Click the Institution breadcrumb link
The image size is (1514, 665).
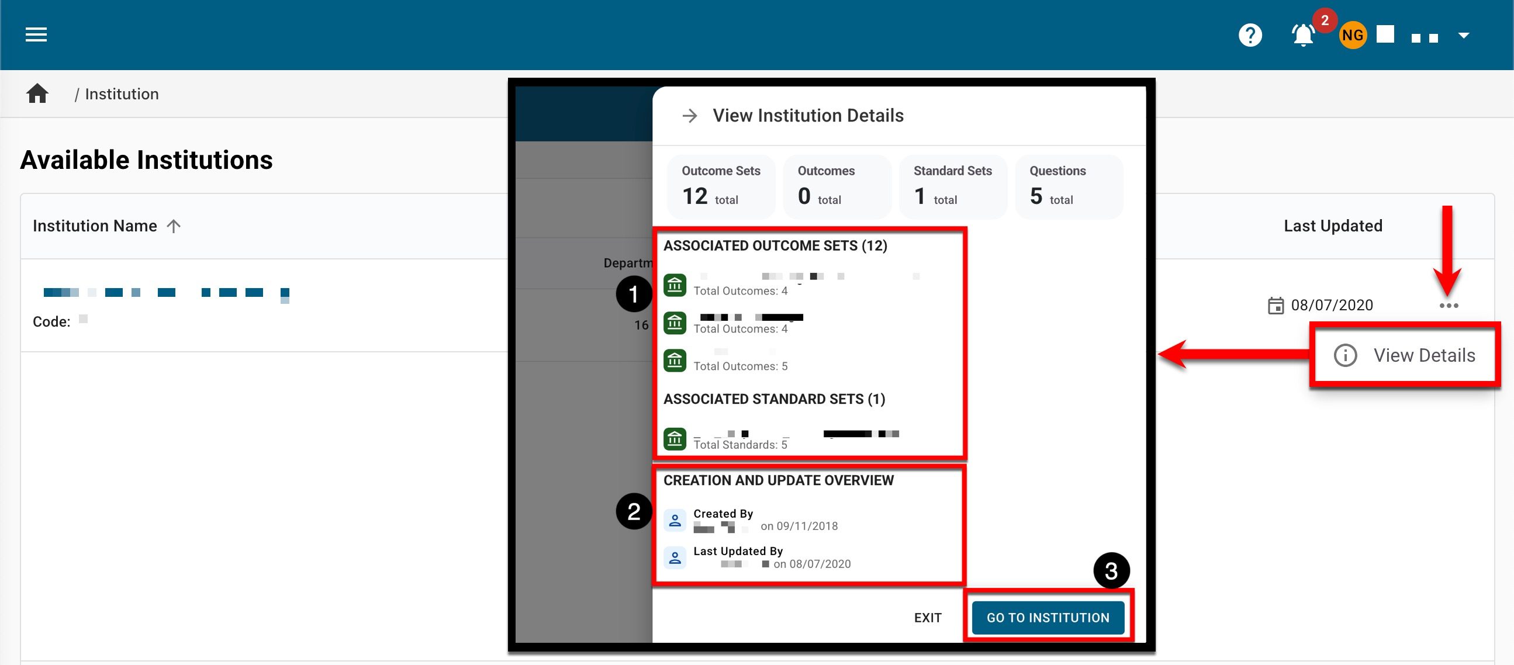(122, 94)
